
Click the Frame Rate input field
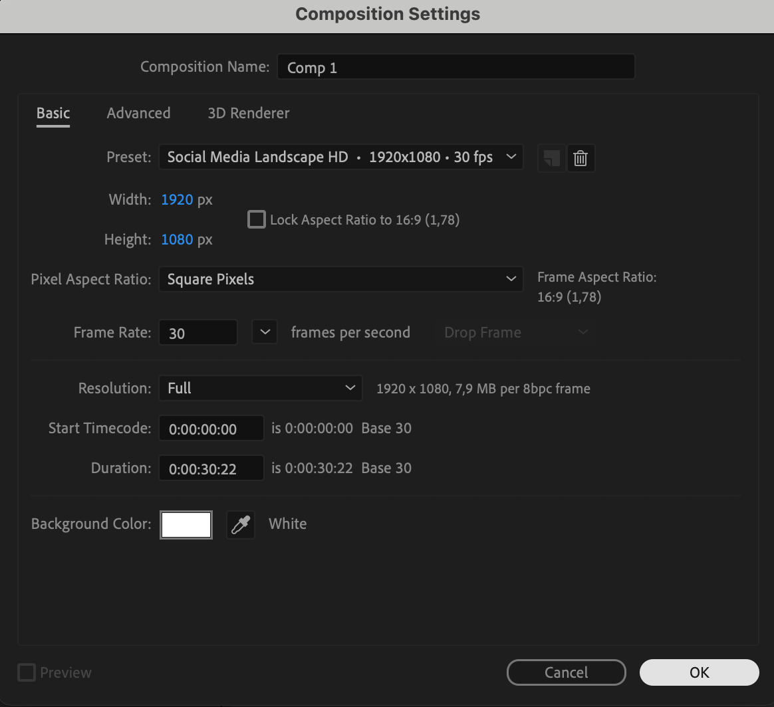(197, 333)
